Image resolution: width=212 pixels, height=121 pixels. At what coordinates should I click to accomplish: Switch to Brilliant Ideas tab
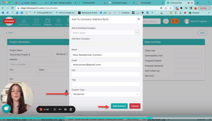(x=121, y=3)
